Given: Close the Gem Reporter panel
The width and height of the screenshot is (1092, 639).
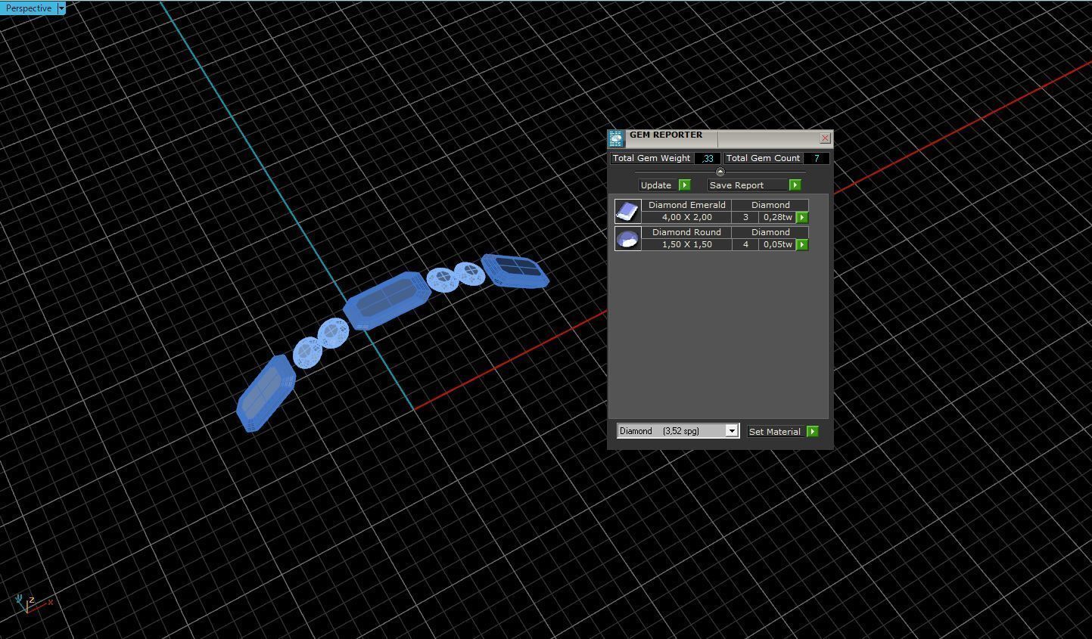Looking at the screenshot, I should pos(825,138).
